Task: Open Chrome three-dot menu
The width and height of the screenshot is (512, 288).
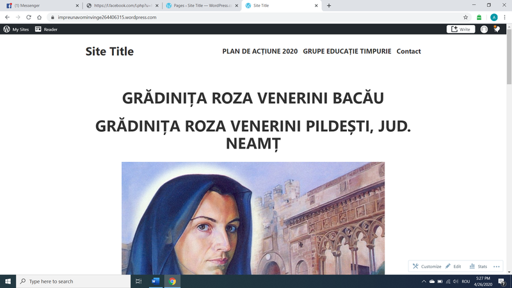Action: pos(505,17)
